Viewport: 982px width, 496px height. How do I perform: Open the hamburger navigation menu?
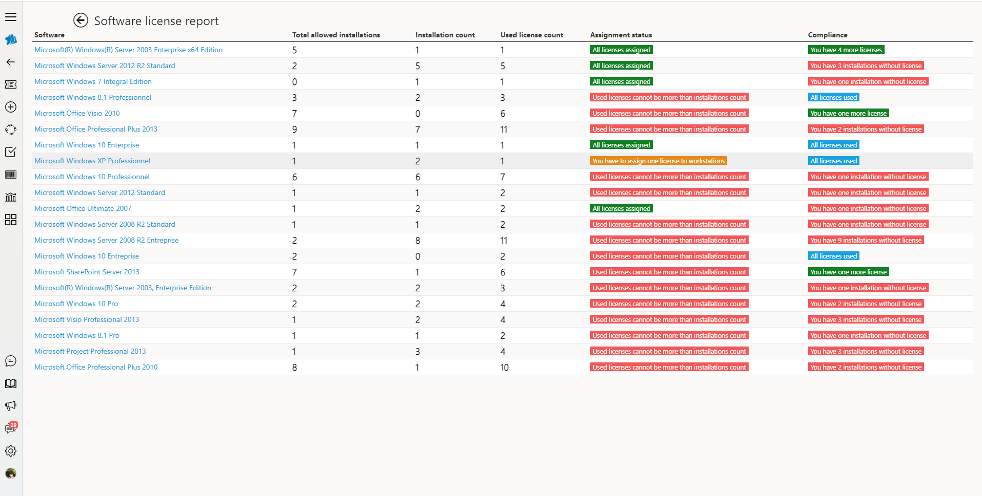(x=11, y=17)
